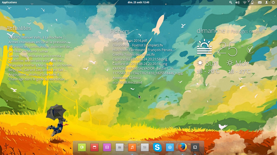Open news item Armes chimiques en Syrie
Image resolution: width=277 pixels, height=155 pixels.
click(x=38, y=42)
